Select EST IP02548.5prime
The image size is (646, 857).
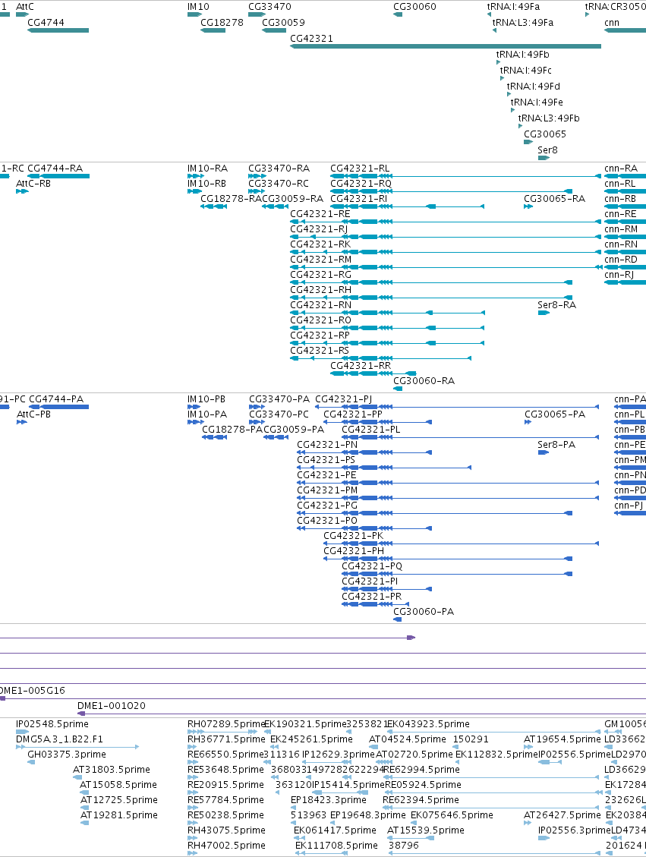(23, 732)
